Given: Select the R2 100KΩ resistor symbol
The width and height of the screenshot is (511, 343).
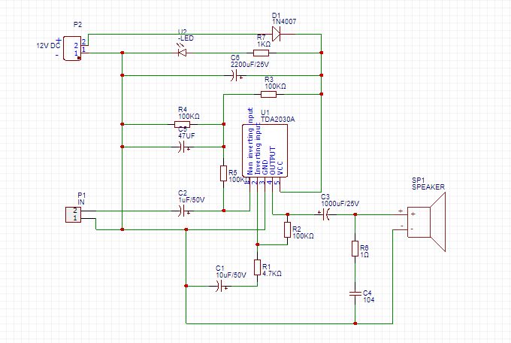Looking at the screenshot, I should click(x=287, y=229).
